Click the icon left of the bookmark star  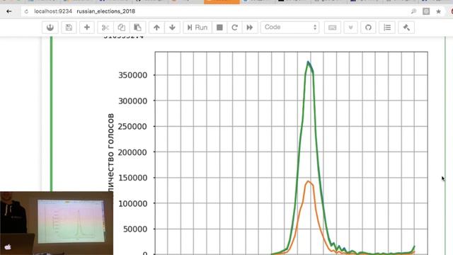click(x=426, y=11)
